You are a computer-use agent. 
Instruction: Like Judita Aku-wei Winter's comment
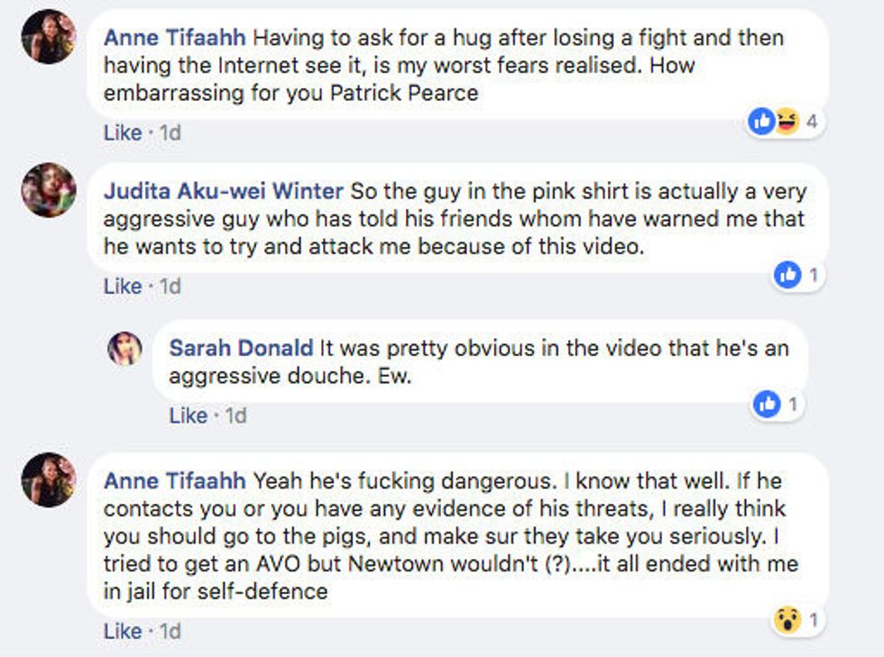pyautogui.click(x=123, y=286)
